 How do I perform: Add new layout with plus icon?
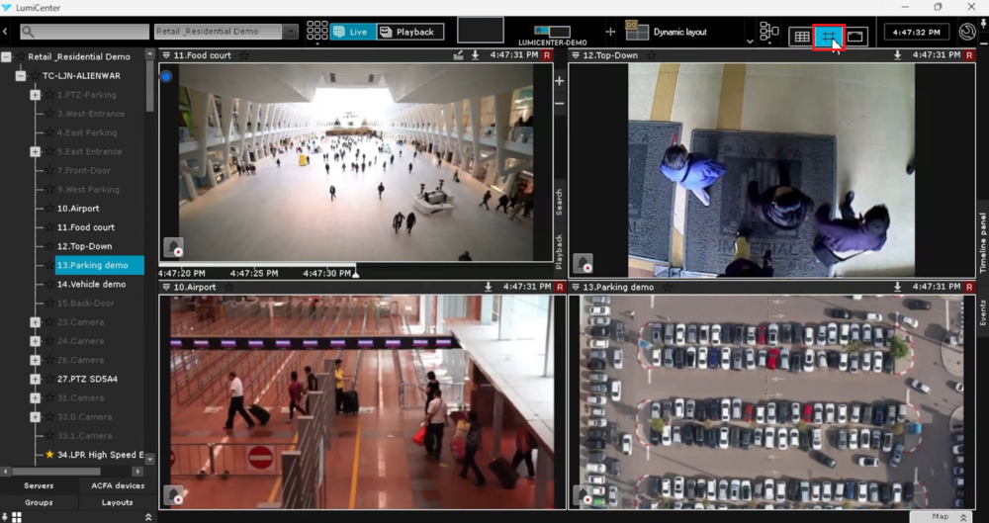point(610,32)
